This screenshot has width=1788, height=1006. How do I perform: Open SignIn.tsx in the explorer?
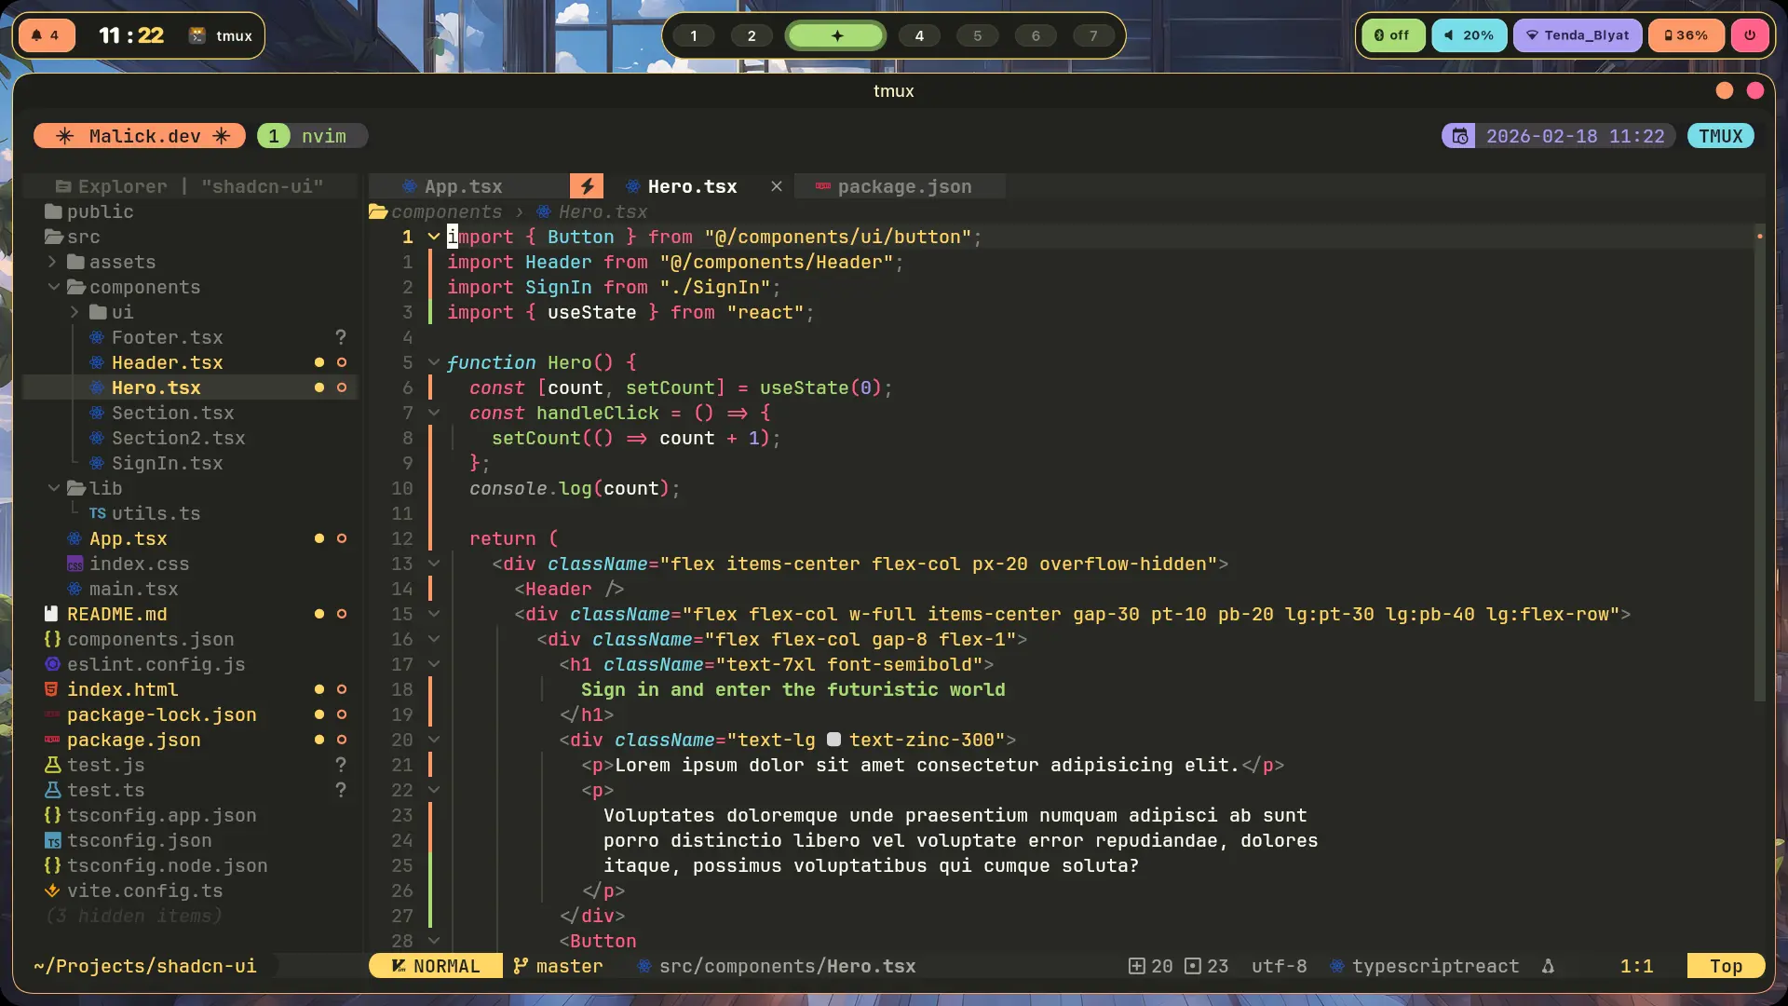pos(167,463)
